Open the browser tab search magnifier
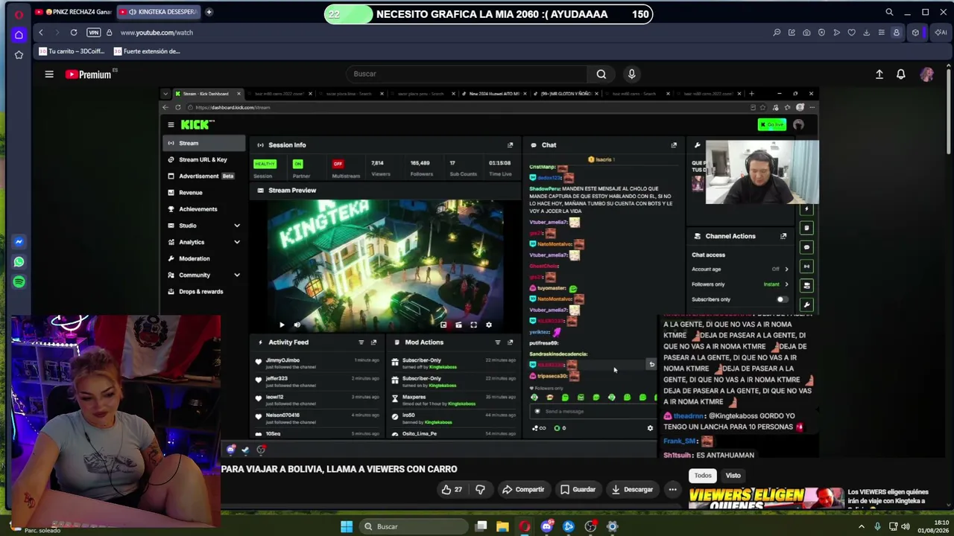 889,12
